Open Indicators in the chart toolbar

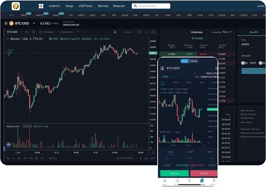point(65,32)
